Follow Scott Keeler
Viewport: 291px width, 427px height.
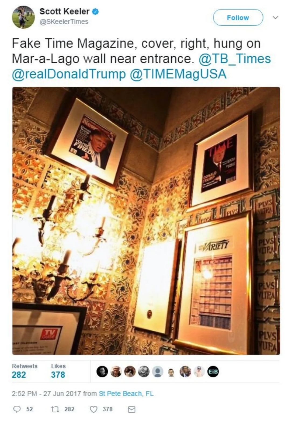coord(238,18)
